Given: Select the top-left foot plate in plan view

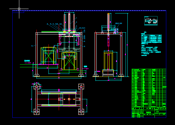Looking at the screenshot, I should (37, 86).
